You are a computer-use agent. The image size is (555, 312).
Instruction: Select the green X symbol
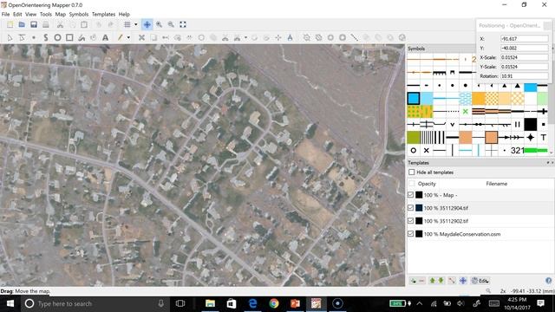[x=465, y=112]
